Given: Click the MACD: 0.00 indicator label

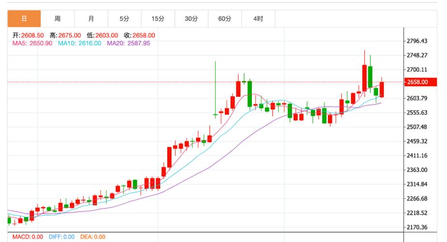Looking at the screenshot, I should (x=28, y=237).
